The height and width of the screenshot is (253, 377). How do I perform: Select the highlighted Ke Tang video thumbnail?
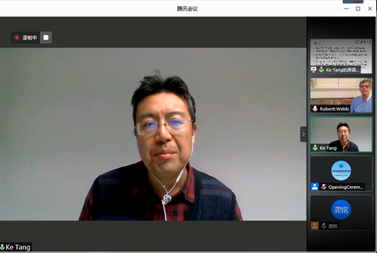341,134
